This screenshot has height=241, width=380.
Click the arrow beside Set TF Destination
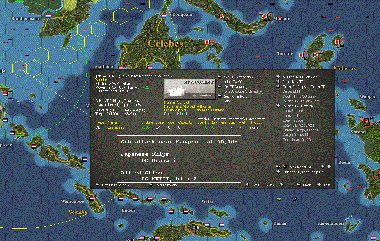click(x=219, y=77)
